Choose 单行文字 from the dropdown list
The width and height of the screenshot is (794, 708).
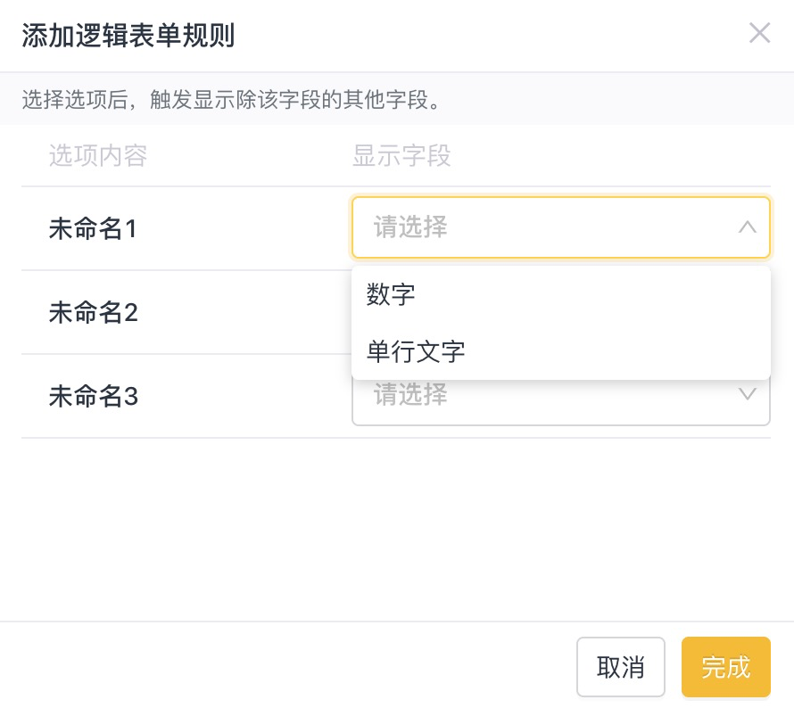(416, 351)
